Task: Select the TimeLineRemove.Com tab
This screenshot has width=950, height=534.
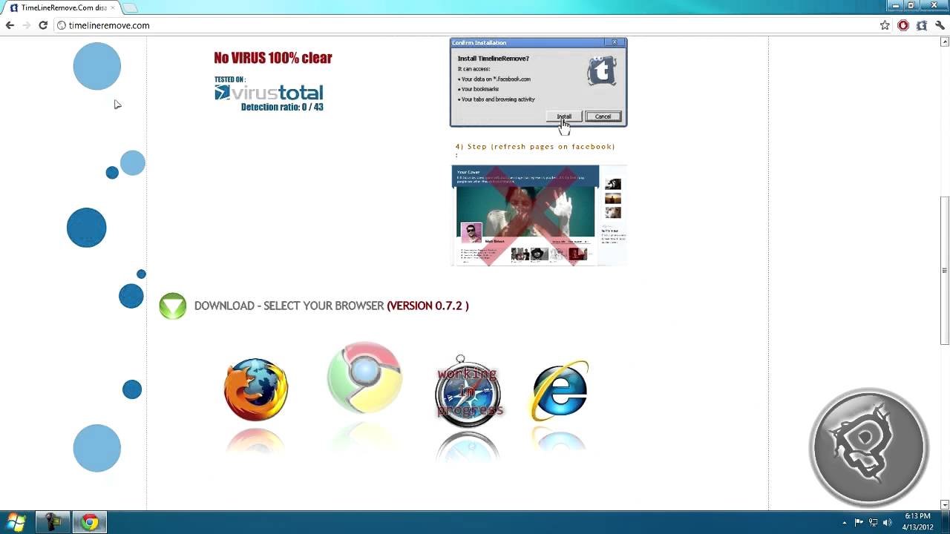Action: pyautogui.click(x=62, y=7)
